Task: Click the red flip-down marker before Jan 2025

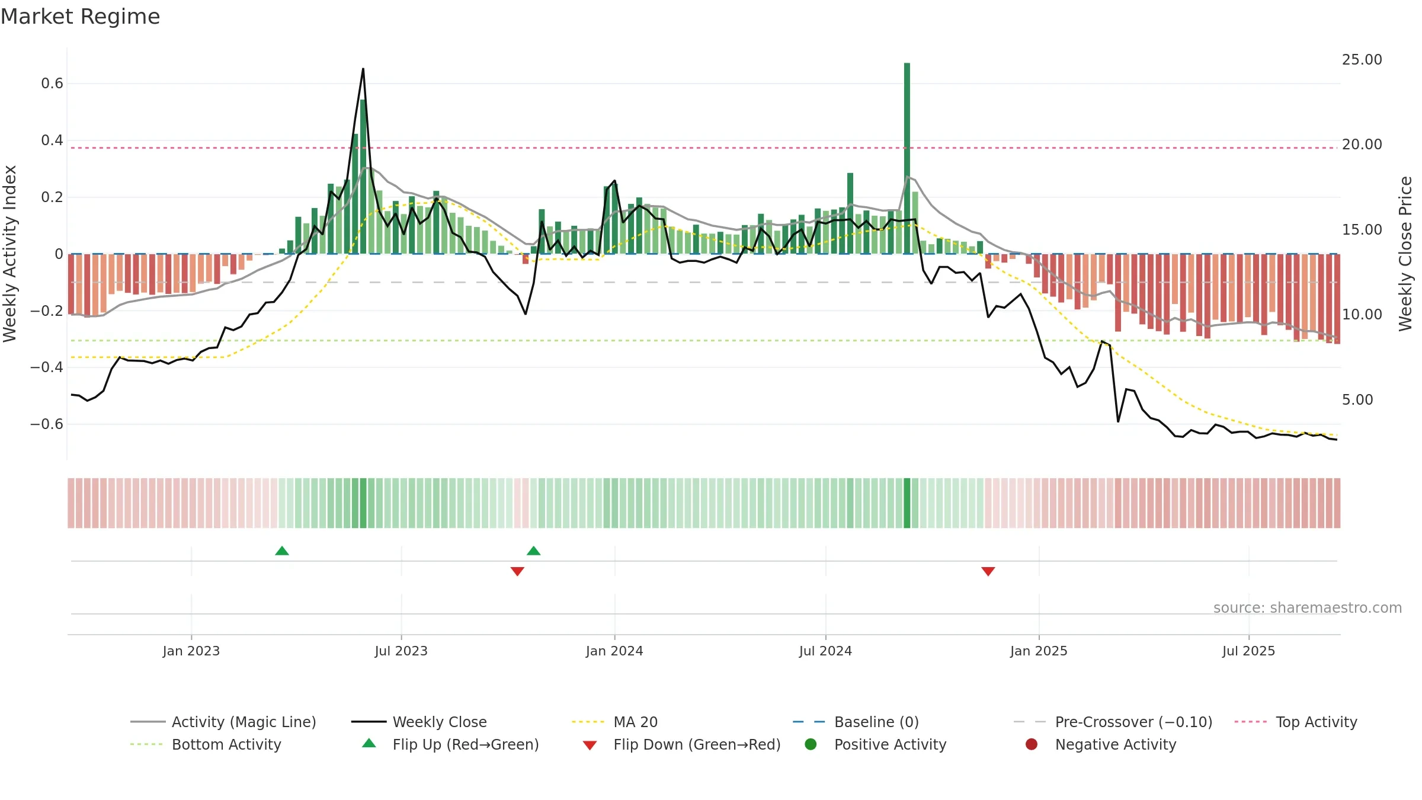Action: pyautogui.click(x=988, y=571)
